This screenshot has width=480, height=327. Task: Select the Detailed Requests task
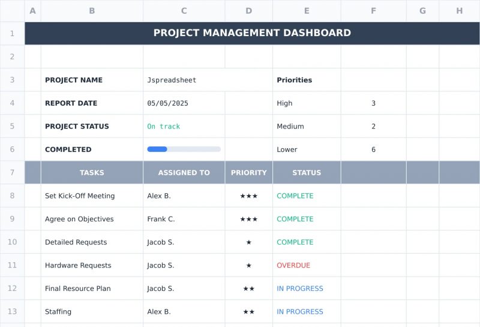pyautogui.click(x=92, y=242)
